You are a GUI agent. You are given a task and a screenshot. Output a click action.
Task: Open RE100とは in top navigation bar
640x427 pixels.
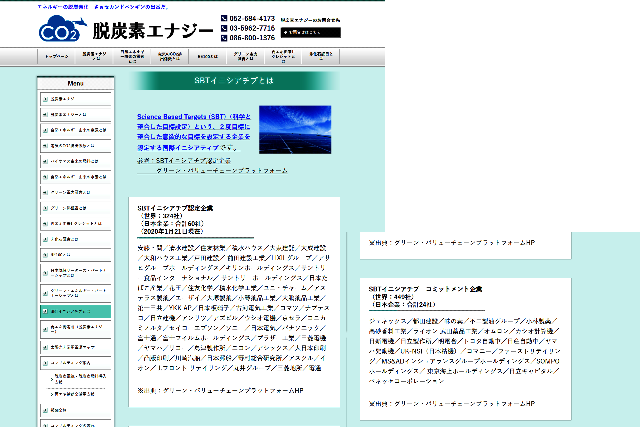207,57
